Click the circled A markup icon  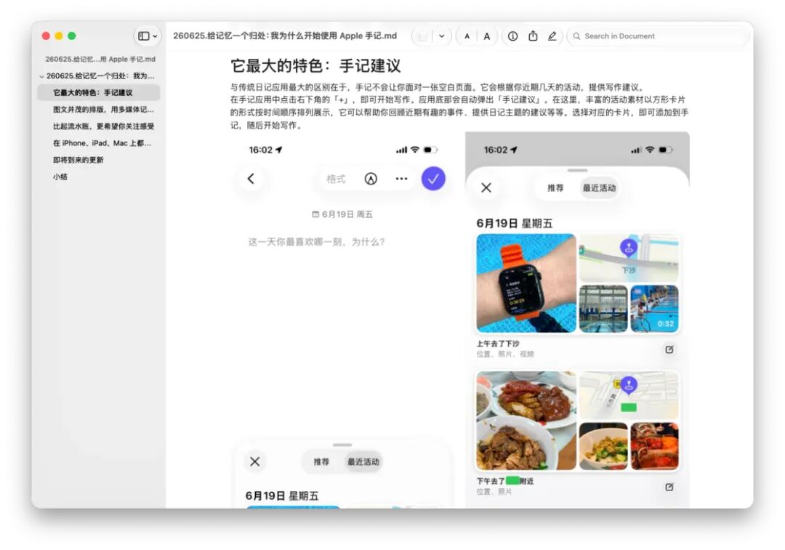pyautogui.click(x=371, y=179)
